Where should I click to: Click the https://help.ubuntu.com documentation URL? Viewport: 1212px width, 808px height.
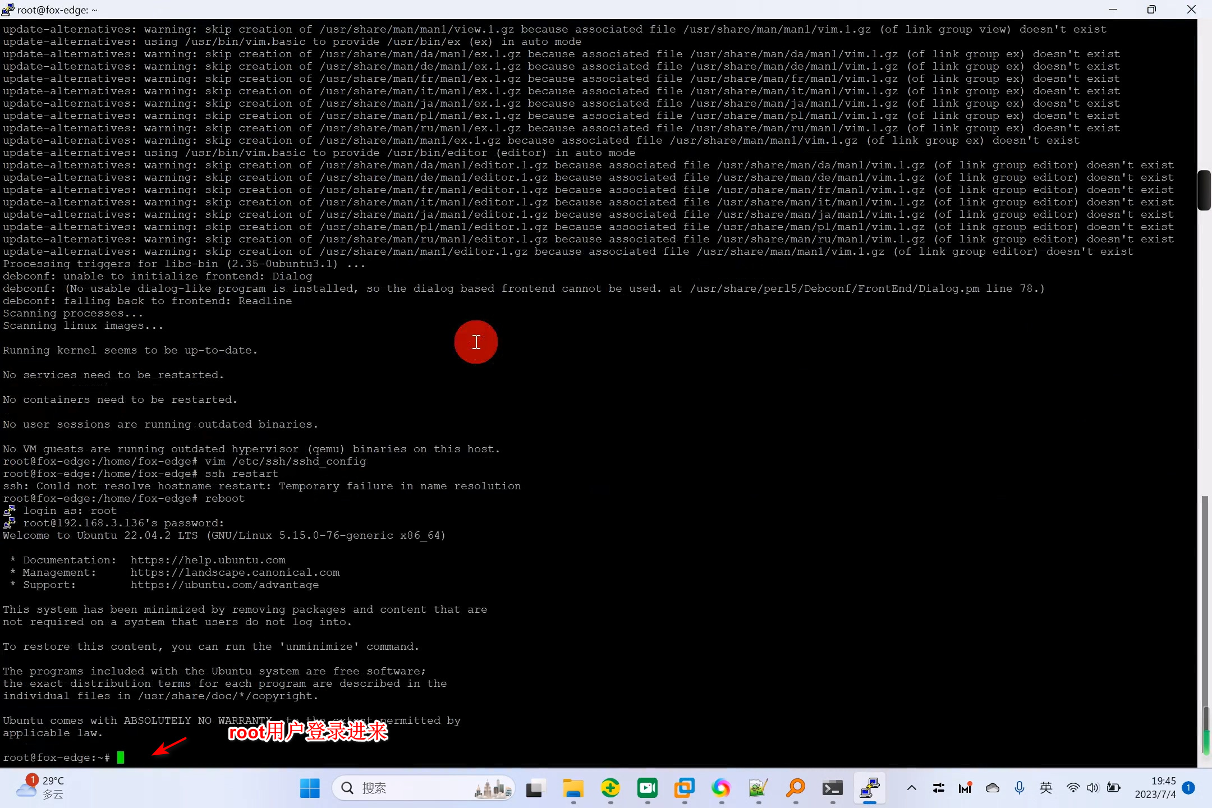(x=208, y=560)
